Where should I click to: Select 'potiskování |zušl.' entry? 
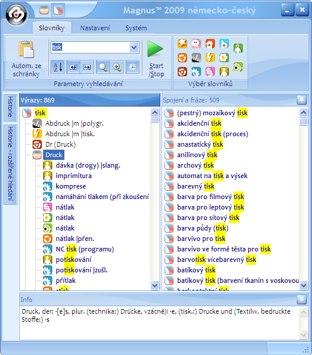tap(81, 270)
